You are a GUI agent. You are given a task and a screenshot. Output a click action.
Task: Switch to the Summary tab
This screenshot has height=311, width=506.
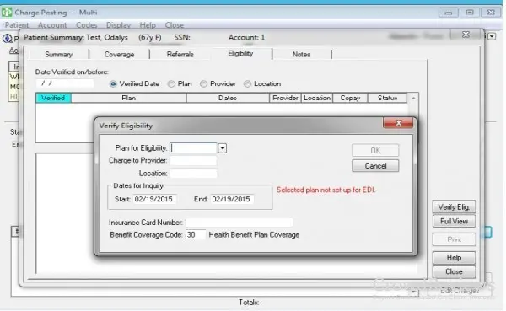[58, 54]
